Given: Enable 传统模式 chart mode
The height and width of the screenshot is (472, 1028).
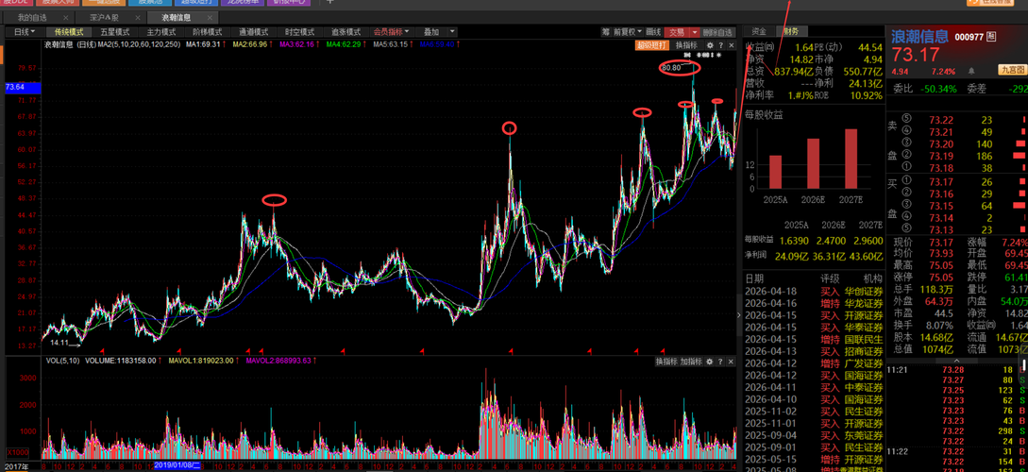Looking at the screenshot, I should 69,31.
